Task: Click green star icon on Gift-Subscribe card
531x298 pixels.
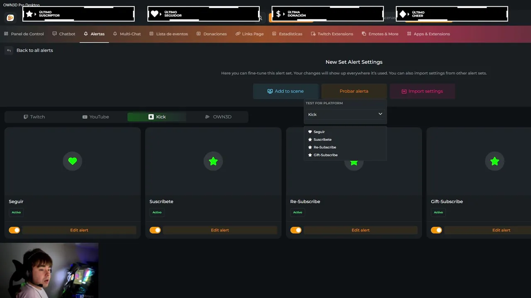Action: tap(494, 161)
